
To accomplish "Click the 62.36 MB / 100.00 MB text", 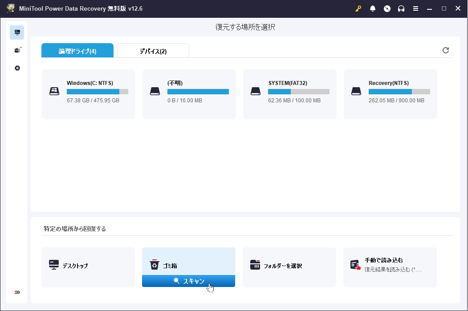I will point(294,101).
